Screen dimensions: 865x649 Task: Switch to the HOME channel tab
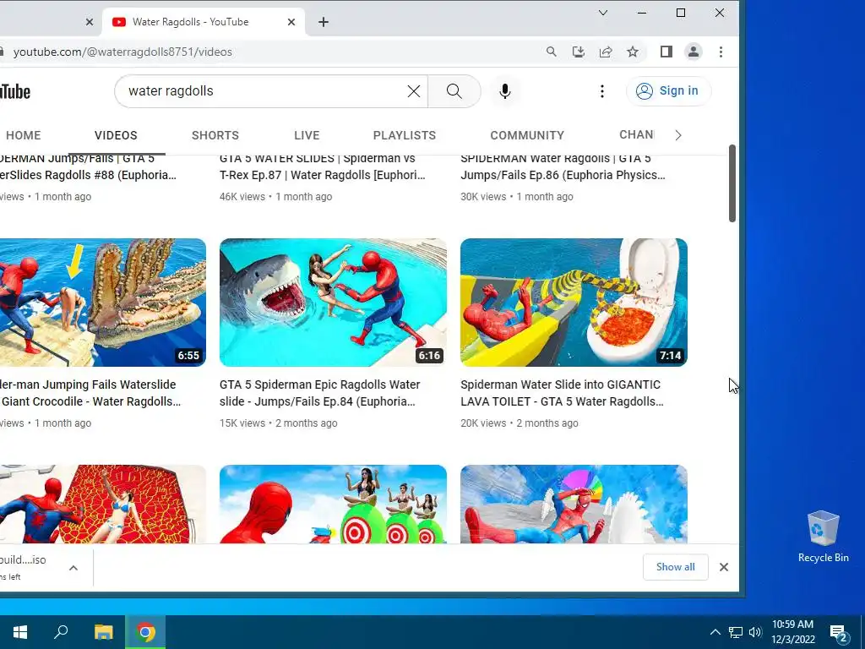[23, 135]
